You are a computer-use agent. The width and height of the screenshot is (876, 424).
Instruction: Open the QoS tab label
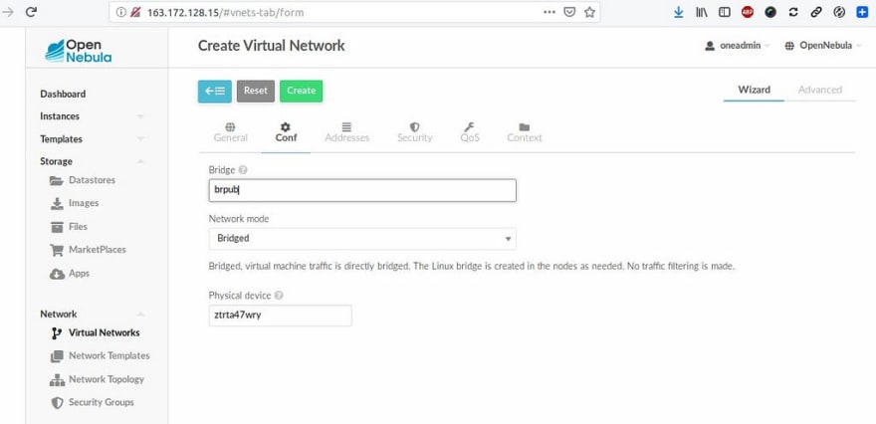470,138
